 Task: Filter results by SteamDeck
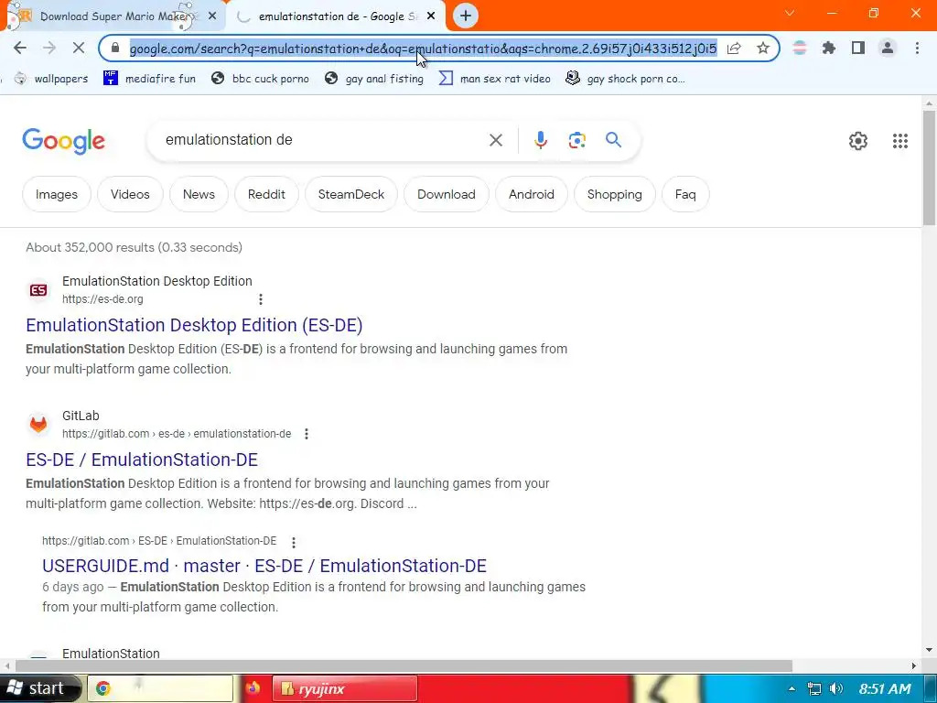click(351, 194)
